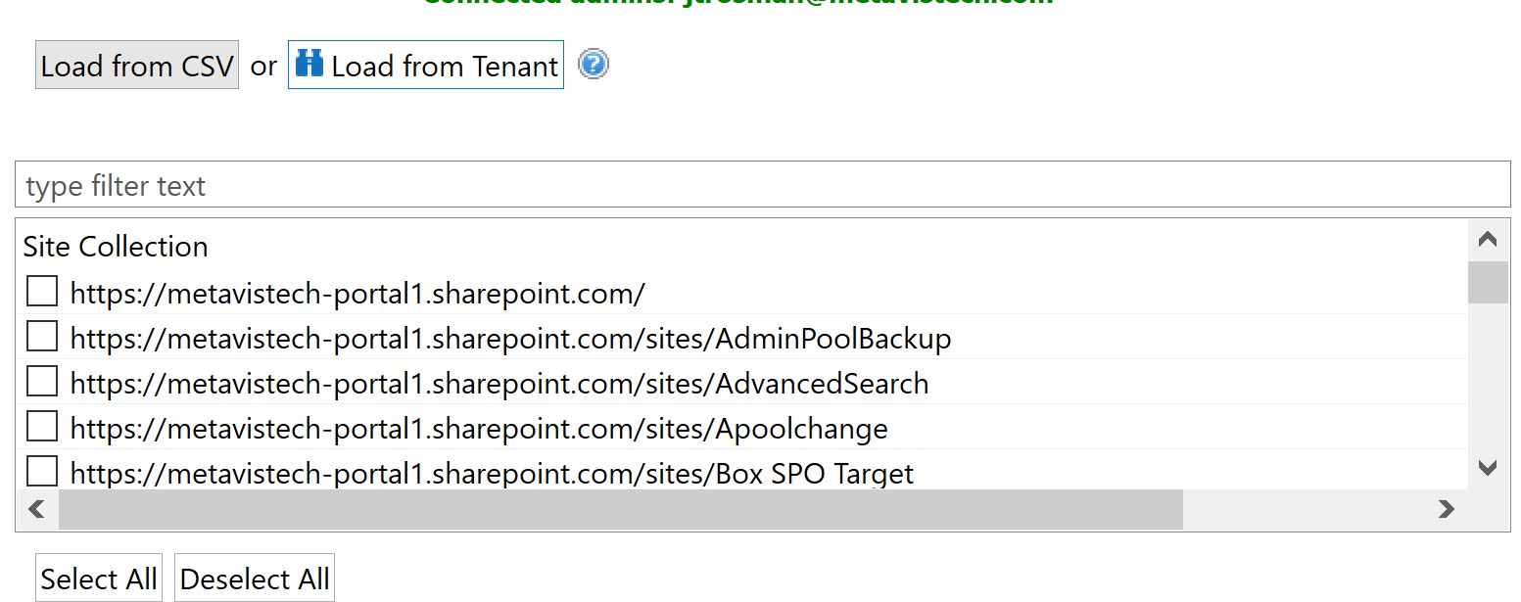Viewport: 1521px width, 602px height.
Task: Enable the AdvancedSearch site collection checkbox
Action: tap(42, 382)
